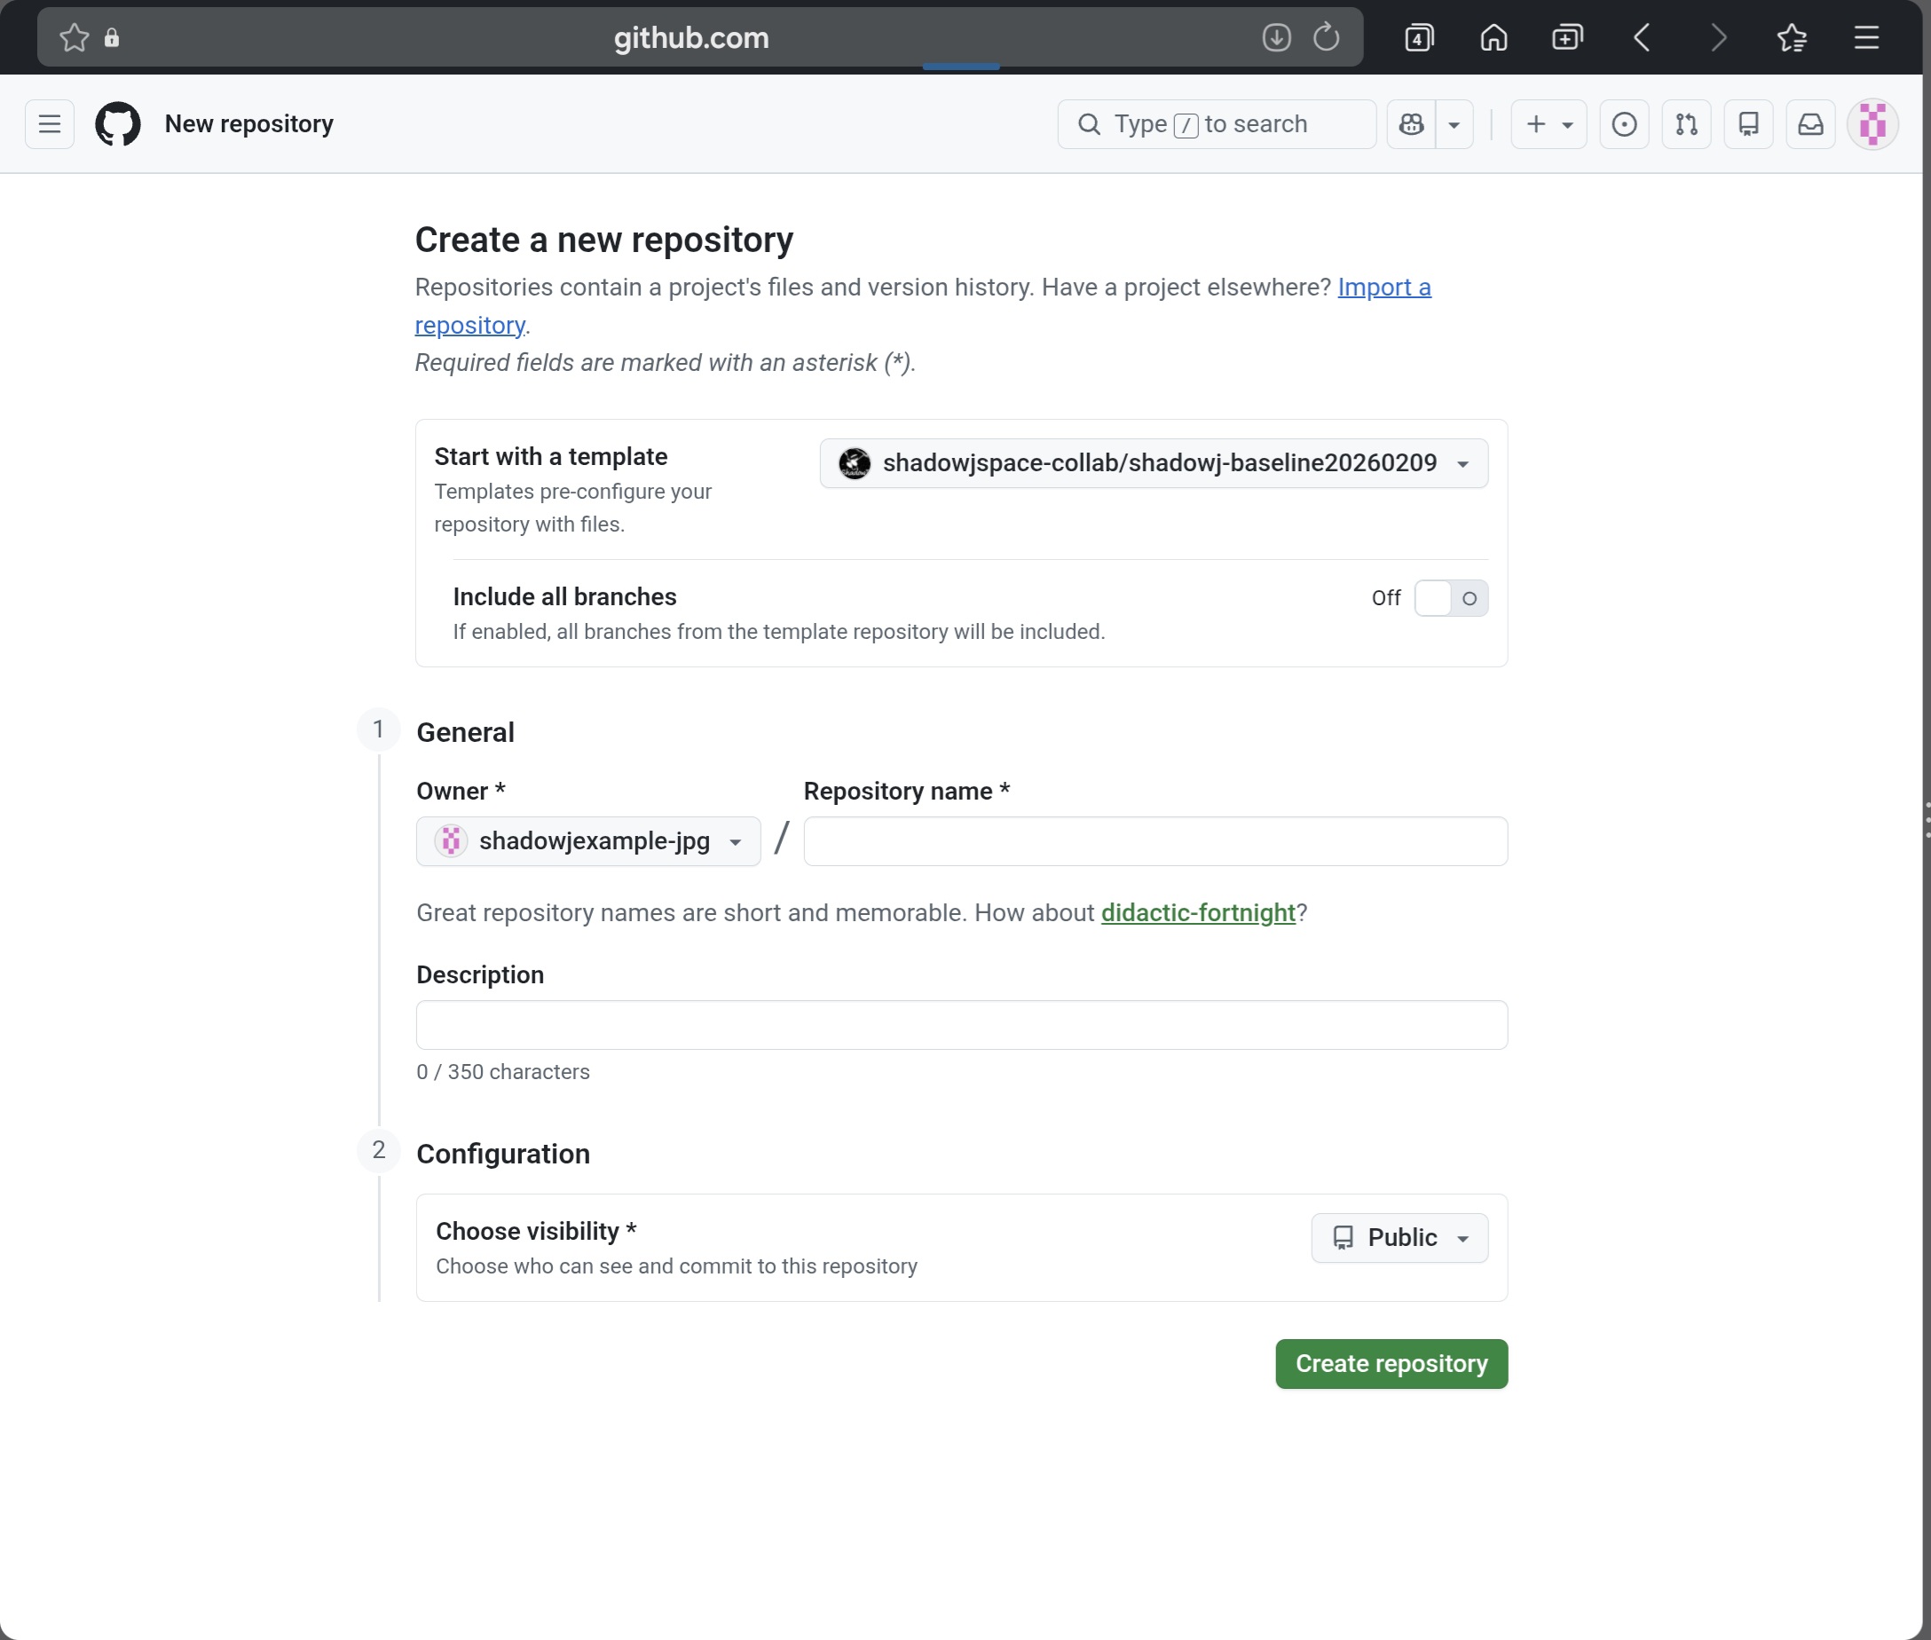Open GitHub hamburger navigation menu
Screen dimensions: 1931x1640
[50, 123]
